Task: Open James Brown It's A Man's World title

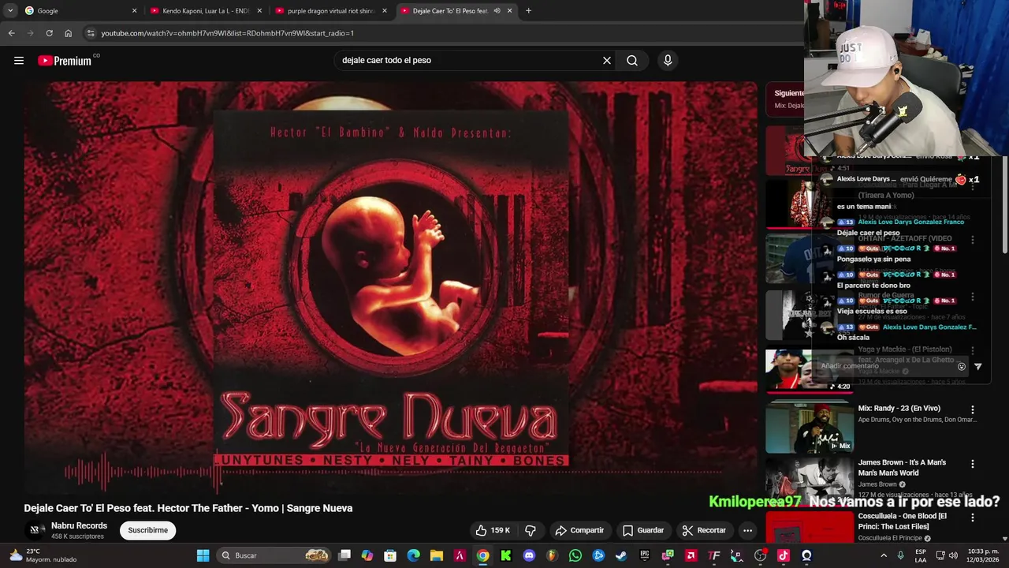Action: tap(902, 467)
